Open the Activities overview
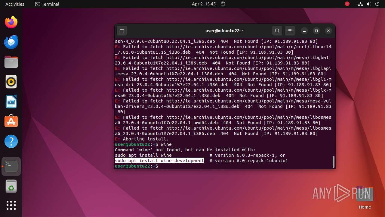Screen dimensions: 385x217 (15, 4)
